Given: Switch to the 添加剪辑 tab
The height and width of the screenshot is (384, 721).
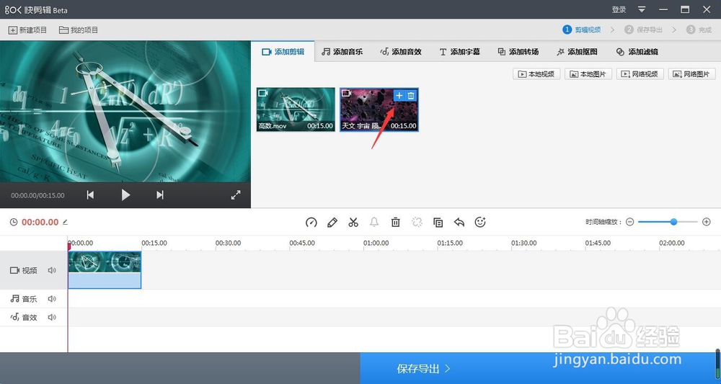Looking at the screenshot, I should coord(283,52).
